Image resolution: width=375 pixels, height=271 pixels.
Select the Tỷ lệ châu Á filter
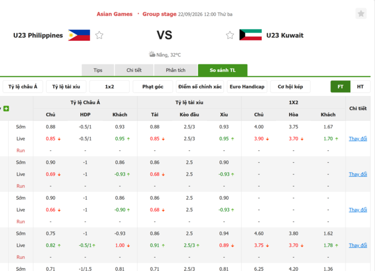click(x=22, y=87)
